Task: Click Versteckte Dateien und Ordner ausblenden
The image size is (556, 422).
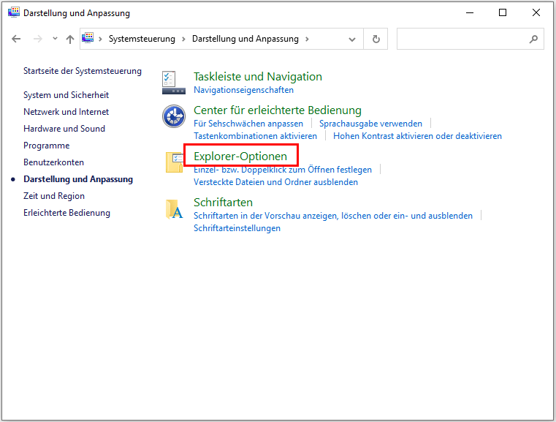Action: 275,182
